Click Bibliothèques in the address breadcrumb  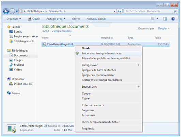35,11
